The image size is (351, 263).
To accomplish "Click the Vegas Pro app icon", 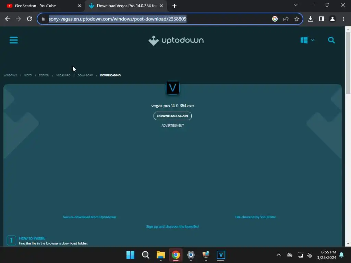I will click(173, 88).
